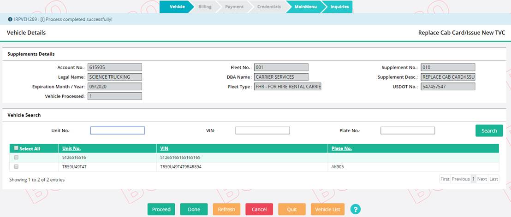Select checkbox for unit TR59U49T4T

coord(16,167)
